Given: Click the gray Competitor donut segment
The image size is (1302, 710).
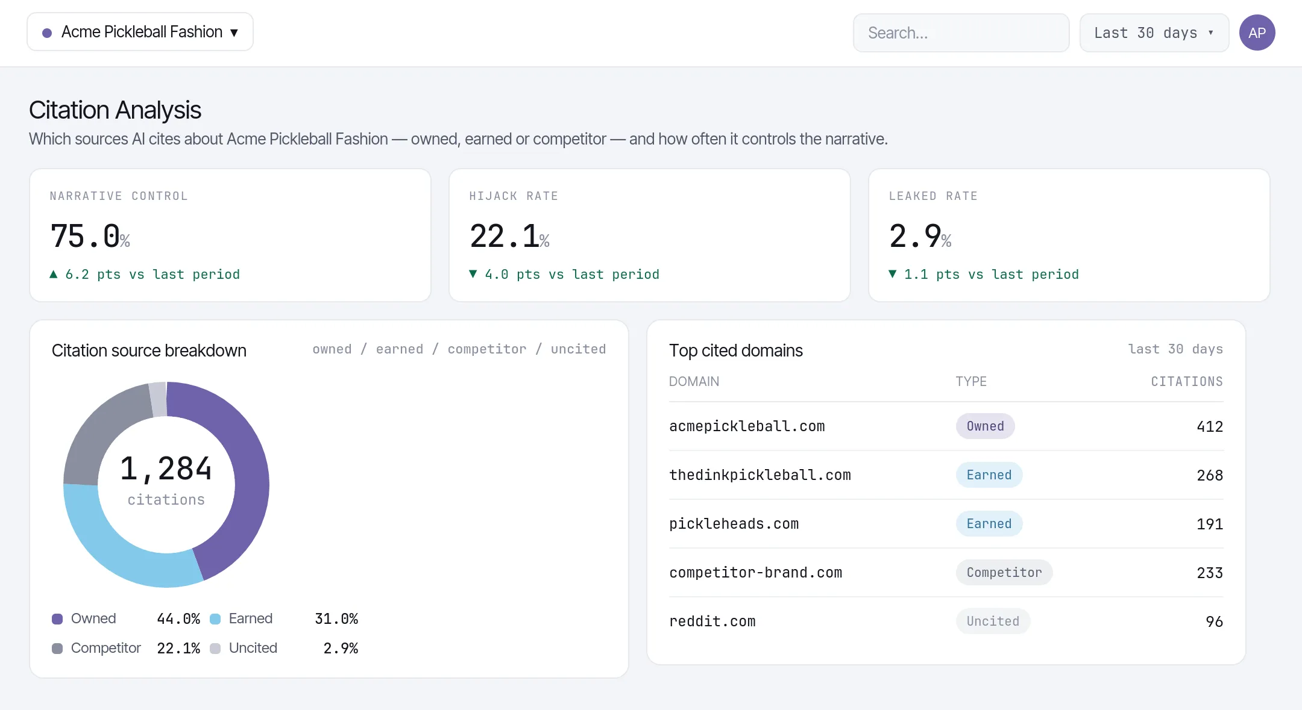Looking at the screenshot, I should (x=96, y=431).
